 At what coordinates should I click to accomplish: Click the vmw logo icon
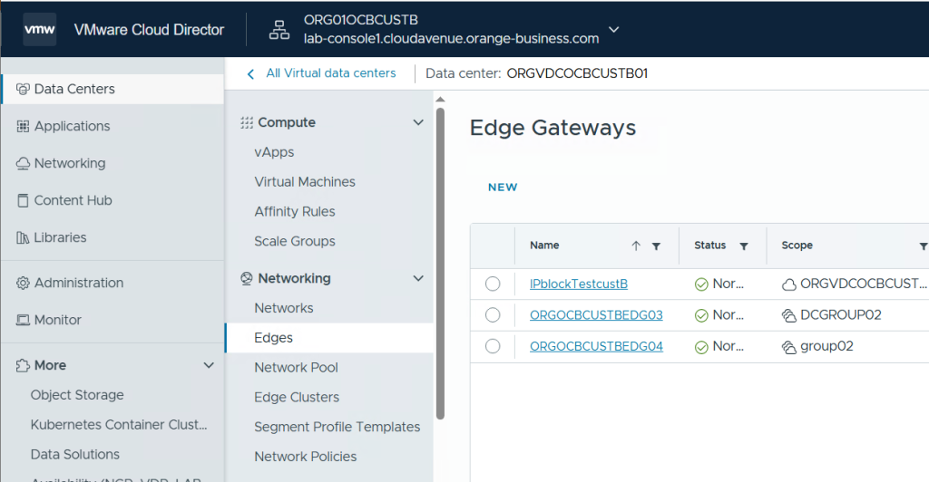(40, 29)
